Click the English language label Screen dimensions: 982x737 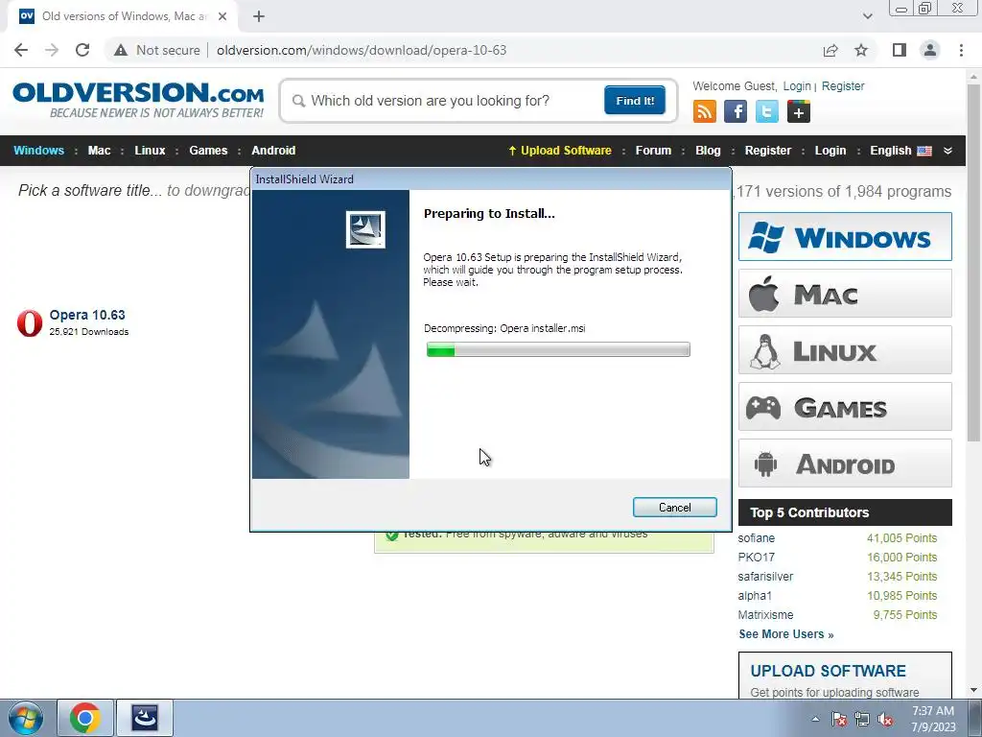(890, 151)
